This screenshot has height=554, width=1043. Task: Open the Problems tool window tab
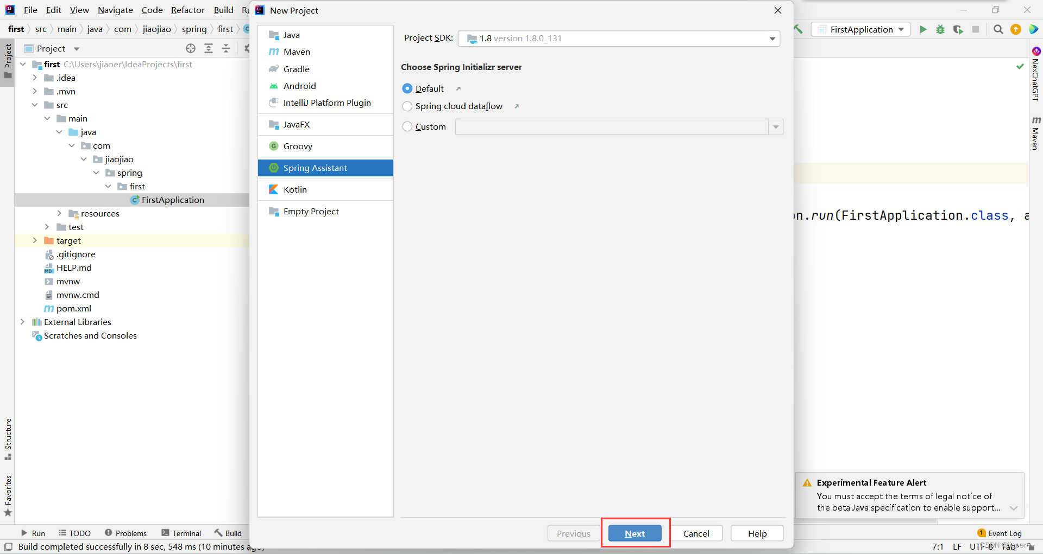coord(125,533)
